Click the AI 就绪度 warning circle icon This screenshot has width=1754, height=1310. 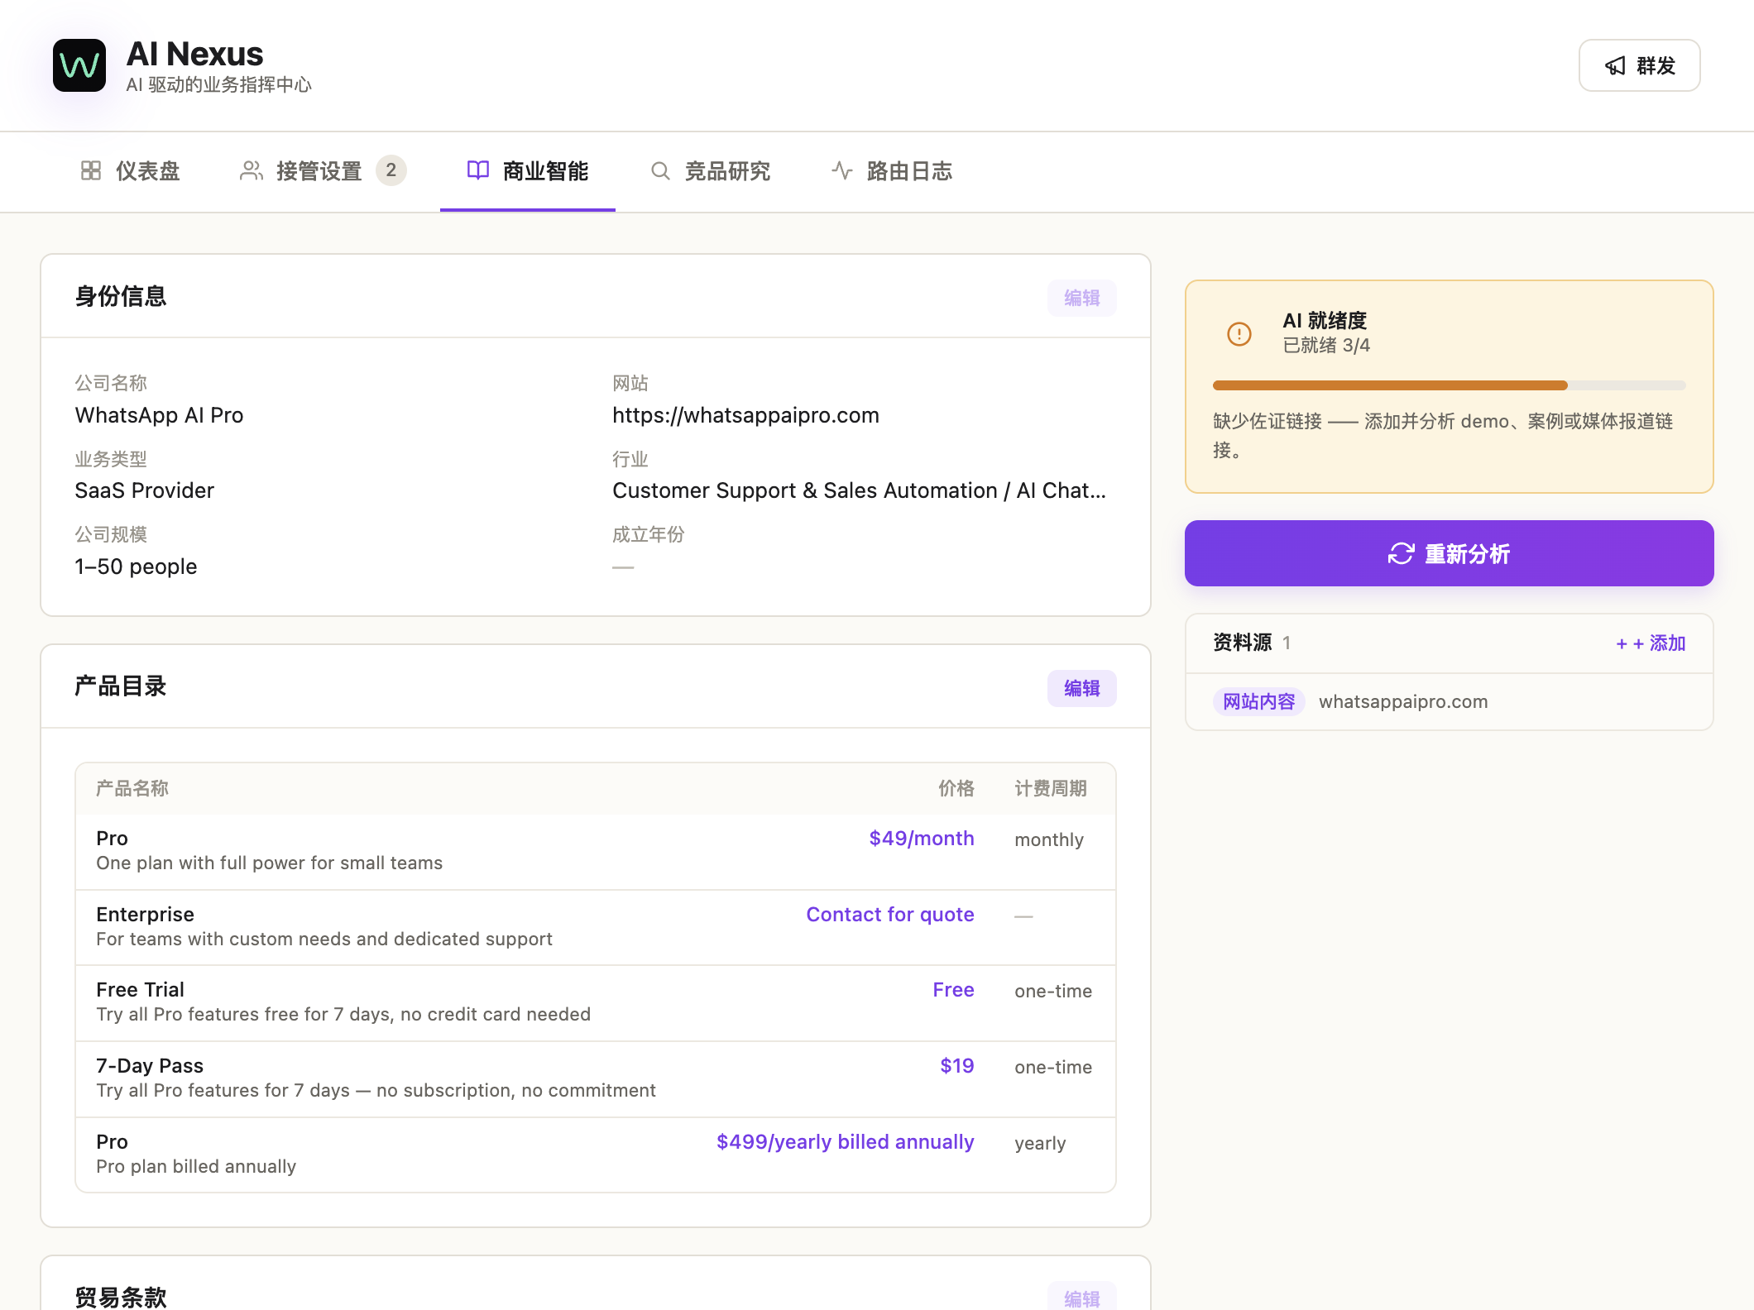click(1239, 334)
